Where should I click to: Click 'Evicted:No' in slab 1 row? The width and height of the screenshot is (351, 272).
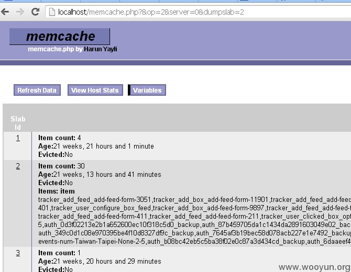[56, 155]
